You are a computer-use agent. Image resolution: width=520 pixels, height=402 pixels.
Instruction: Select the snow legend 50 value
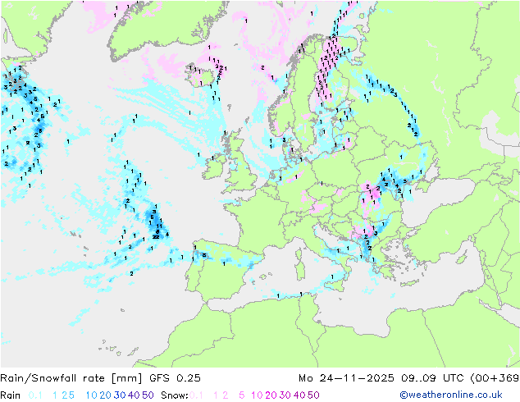point(313,395)
